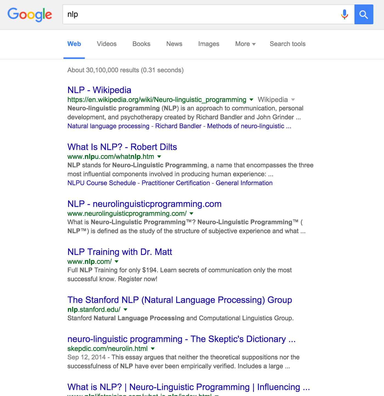Open Search tools options
This screenshot has height=396, width=384.
pos(287,44)
